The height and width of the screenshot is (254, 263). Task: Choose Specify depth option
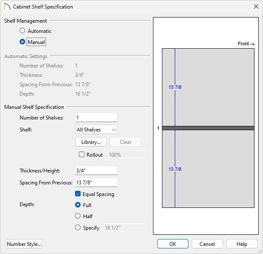(78, 228)
